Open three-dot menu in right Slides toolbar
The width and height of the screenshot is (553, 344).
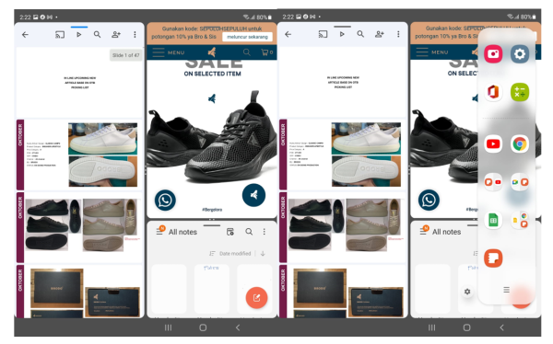pyautogui.click(x=398, y=34)
